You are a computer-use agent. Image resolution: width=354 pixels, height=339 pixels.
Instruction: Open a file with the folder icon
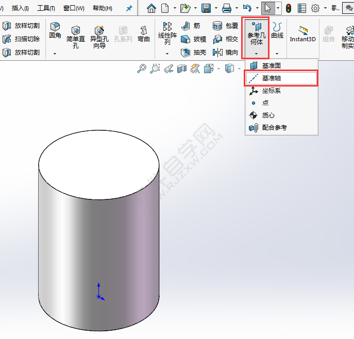pyautogui.click(x=186, y=8)
